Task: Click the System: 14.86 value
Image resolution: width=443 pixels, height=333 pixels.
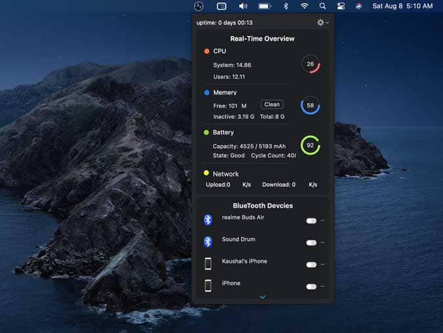Action: pos(232,65)
